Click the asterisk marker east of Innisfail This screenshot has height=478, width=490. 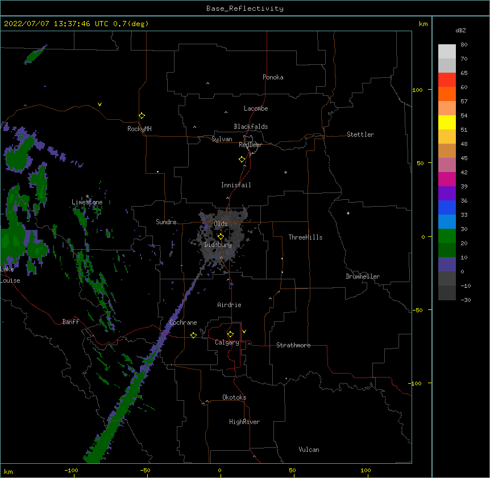coord(285,172)
